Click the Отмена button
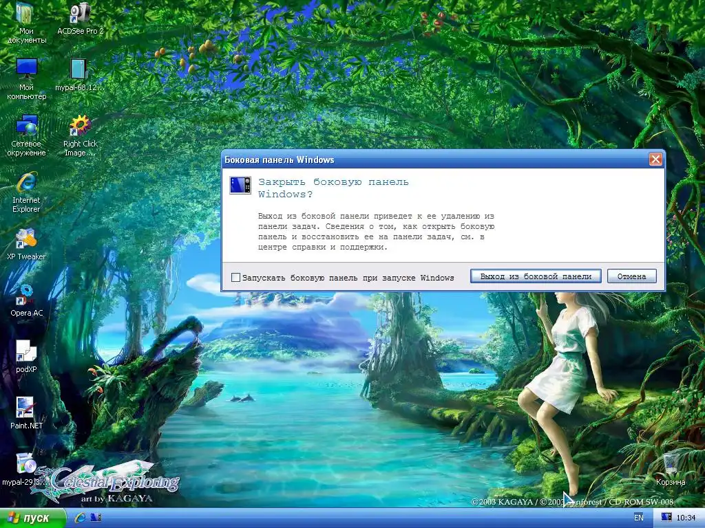The image size is (705, 528). click(632, 276)
